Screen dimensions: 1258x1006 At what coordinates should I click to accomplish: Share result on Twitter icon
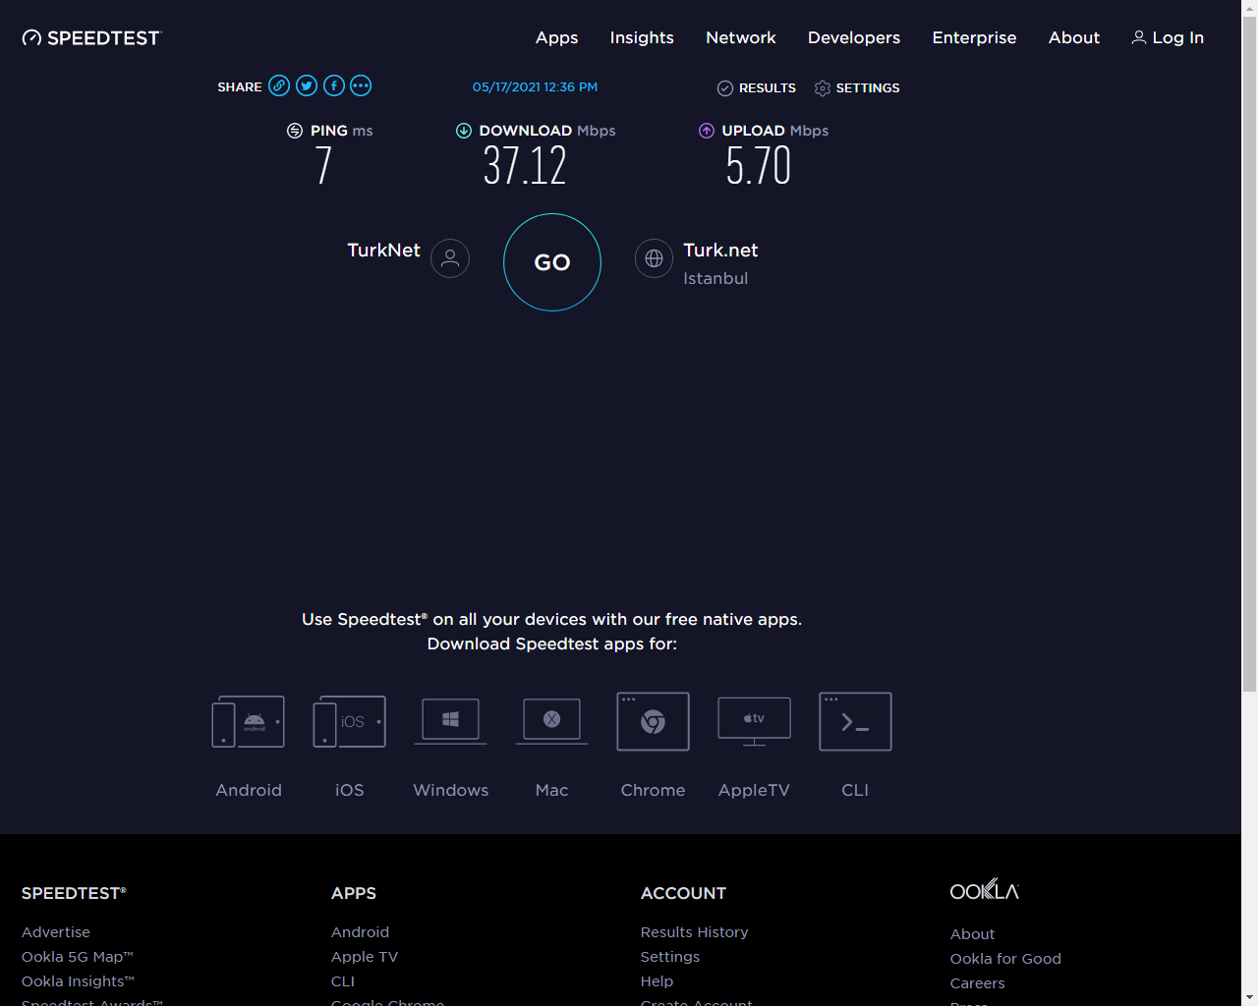point(307,85)
